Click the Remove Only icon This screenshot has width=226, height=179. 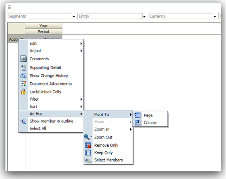point(88,145)
